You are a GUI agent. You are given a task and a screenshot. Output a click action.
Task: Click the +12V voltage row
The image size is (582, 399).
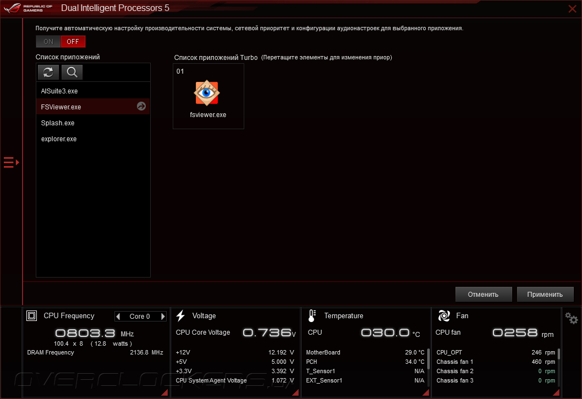point(235,352)
